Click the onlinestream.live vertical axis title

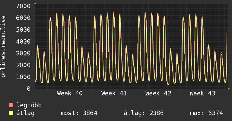pos(3,46)
